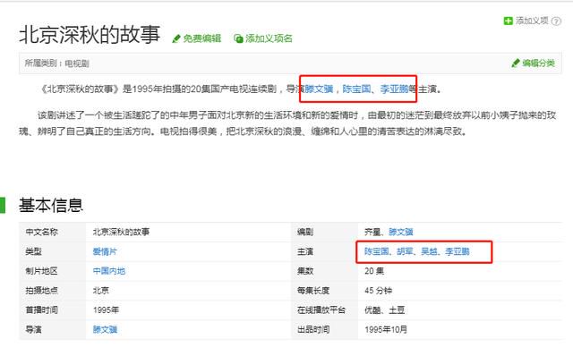Open 滕文骥 link in the 编剧 row
Viewport: 573px width, 356px height.
point(401,232)
